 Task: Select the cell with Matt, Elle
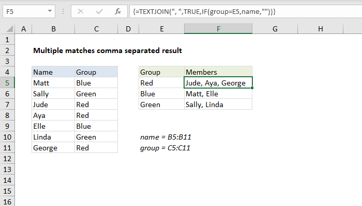tap(218, 94)
